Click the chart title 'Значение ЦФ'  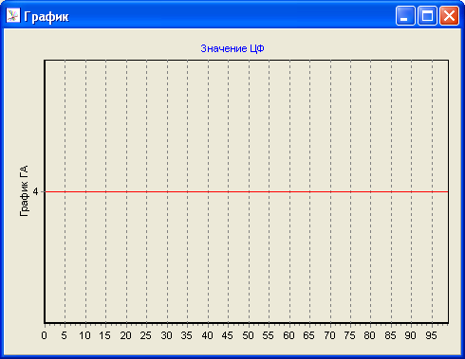(x=232, y=48)
